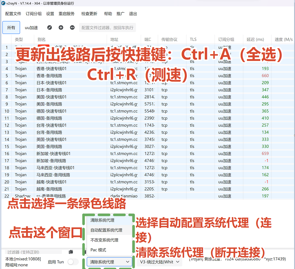Viewport: 295px width, 269px height.
Task: Select the 英国-快速专线01 row
Action: coord(147,139)
